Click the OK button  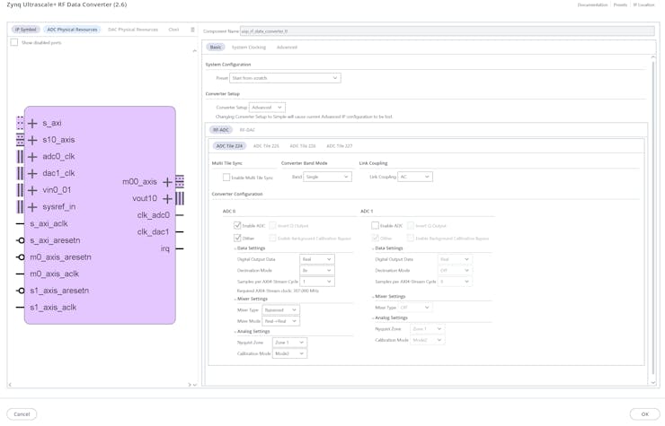644,414
